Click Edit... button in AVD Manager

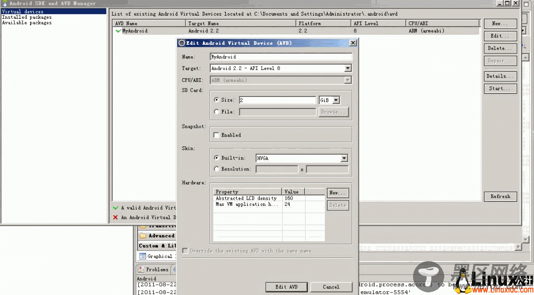500,36
